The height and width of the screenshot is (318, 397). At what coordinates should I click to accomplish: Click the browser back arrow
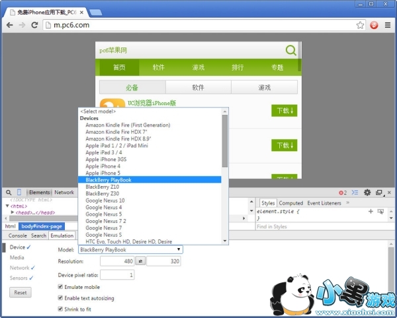pos(10,25)
